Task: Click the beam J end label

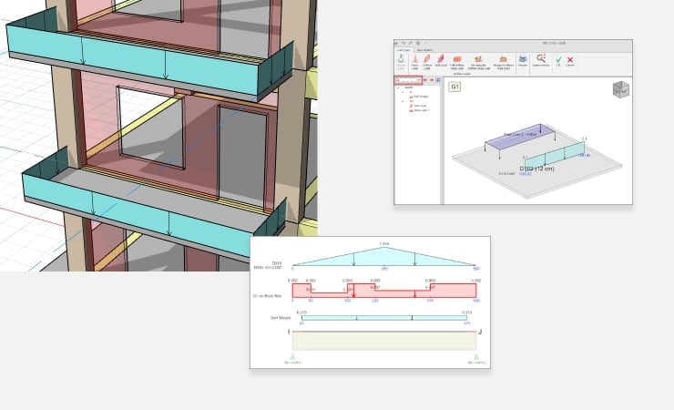Action: pyautogui.click(x=480, y=332)
